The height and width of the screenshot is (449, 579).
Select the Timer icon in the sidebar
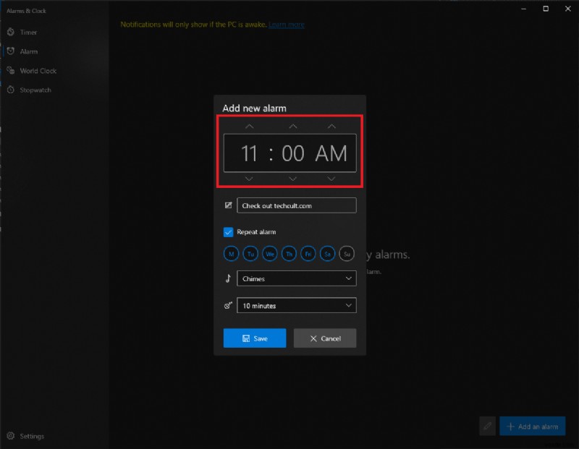pos(10,32)
